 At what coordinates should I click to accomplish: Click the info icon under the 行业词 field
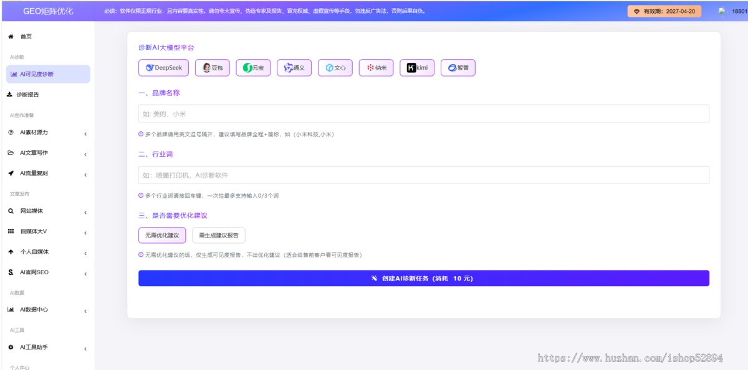141,195
